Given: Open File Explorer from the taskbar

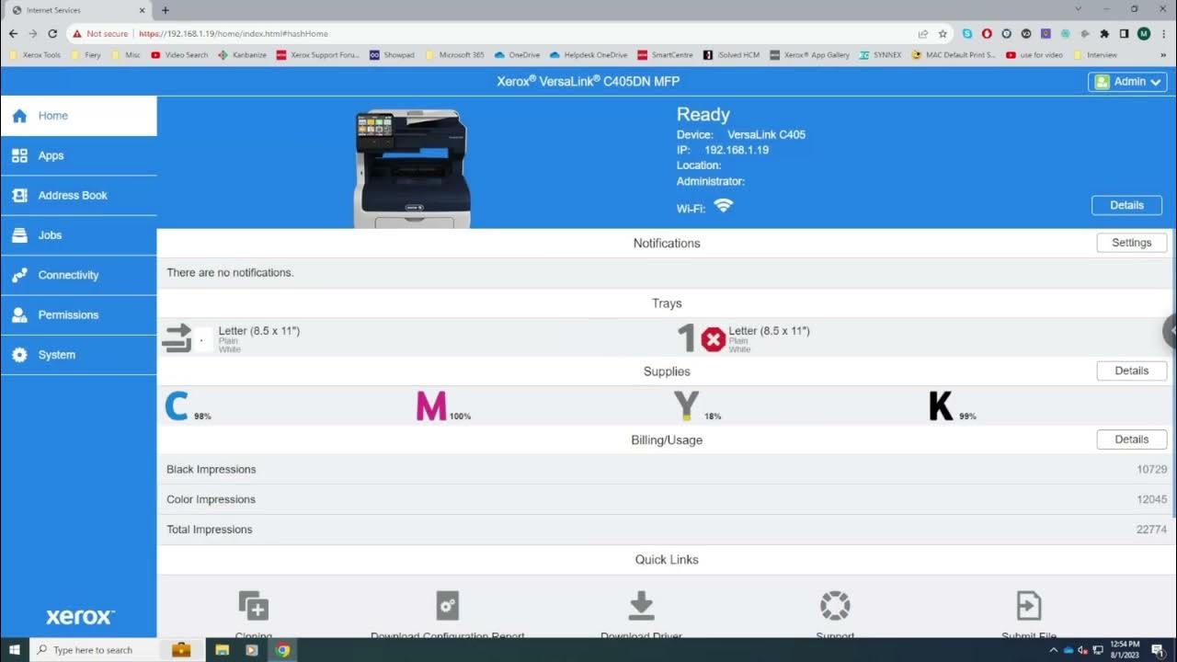Looking at the screenshot, I should [222, 650].
